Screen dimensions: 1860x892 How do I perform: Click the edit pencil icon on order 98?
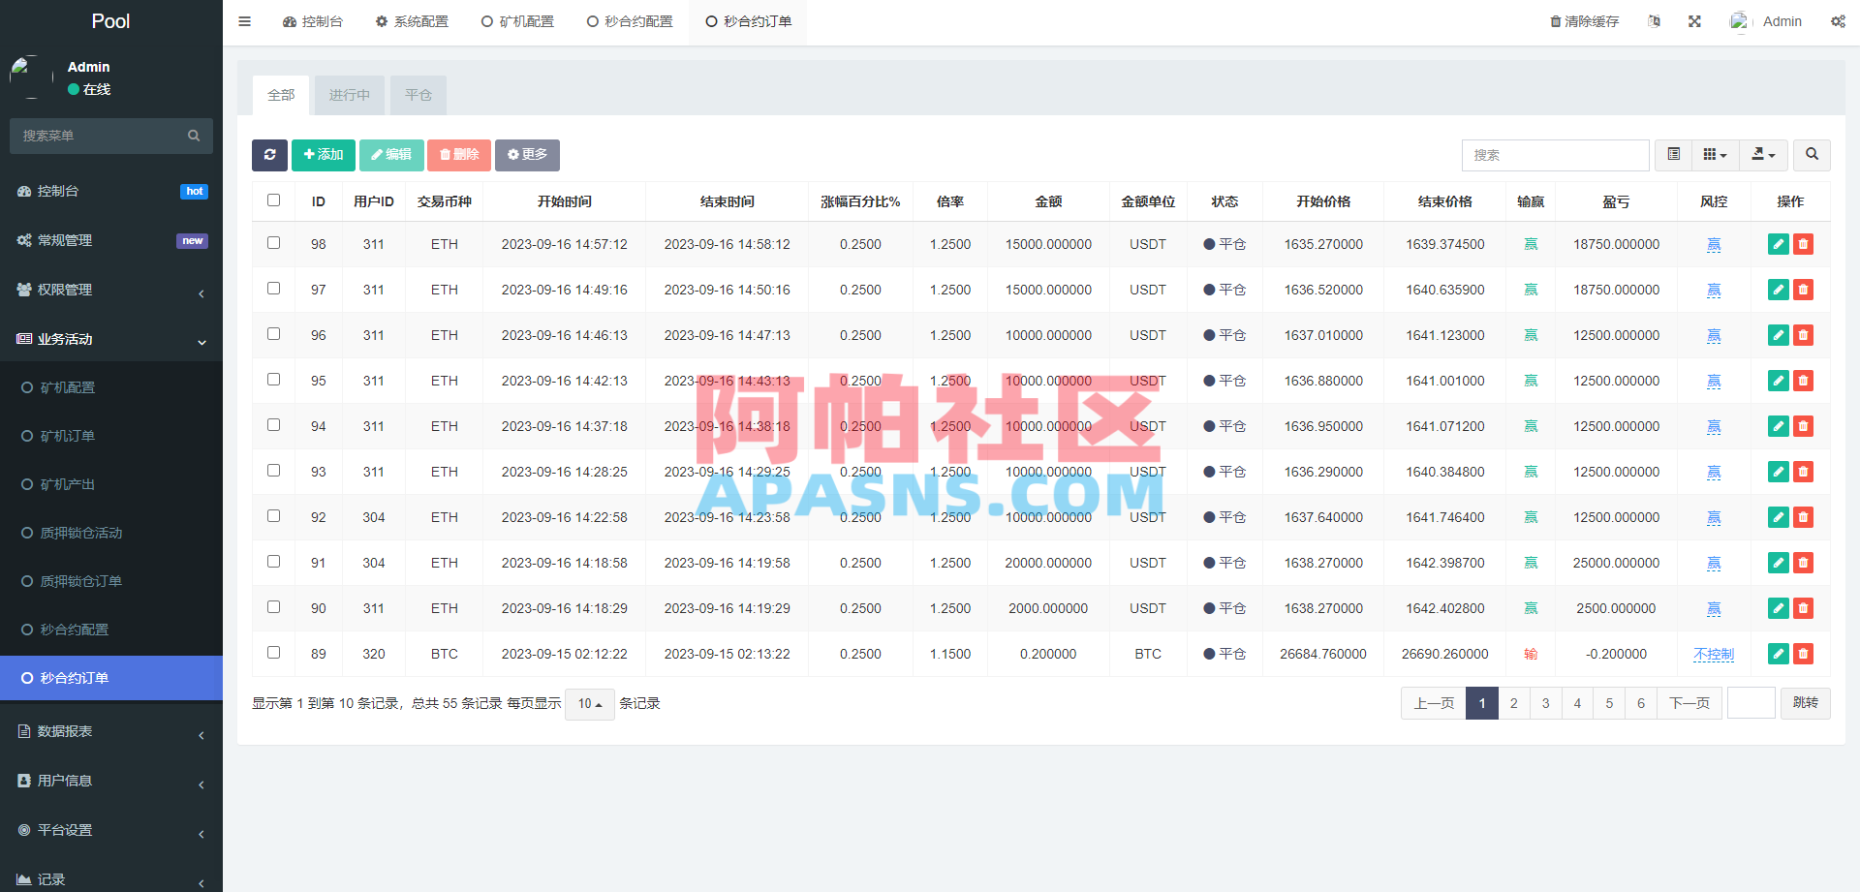(x=1778, y=244)
